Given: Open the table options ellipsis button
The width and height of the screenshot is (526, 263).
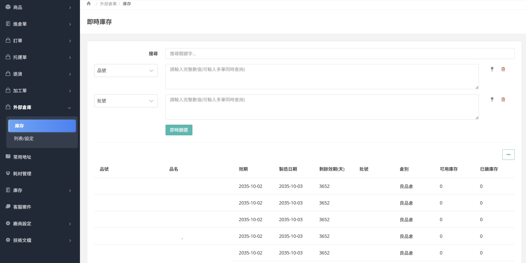Looking at the screenshot, I should coord(508,155).
